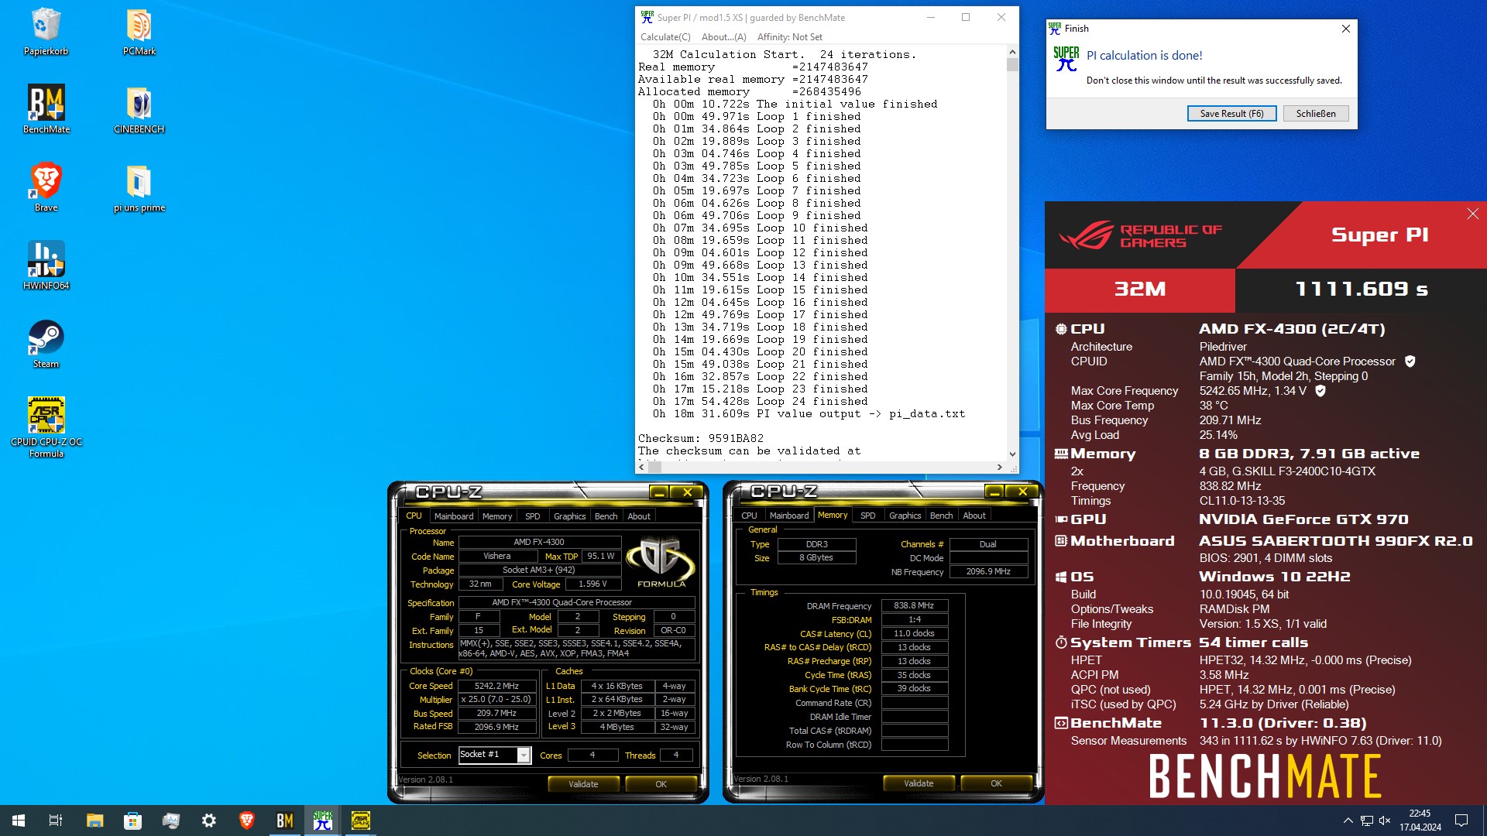This screenshot has height=836, width=1487.
Task: Switch to BenchMate via its taskbar icon
Action: 284,821
